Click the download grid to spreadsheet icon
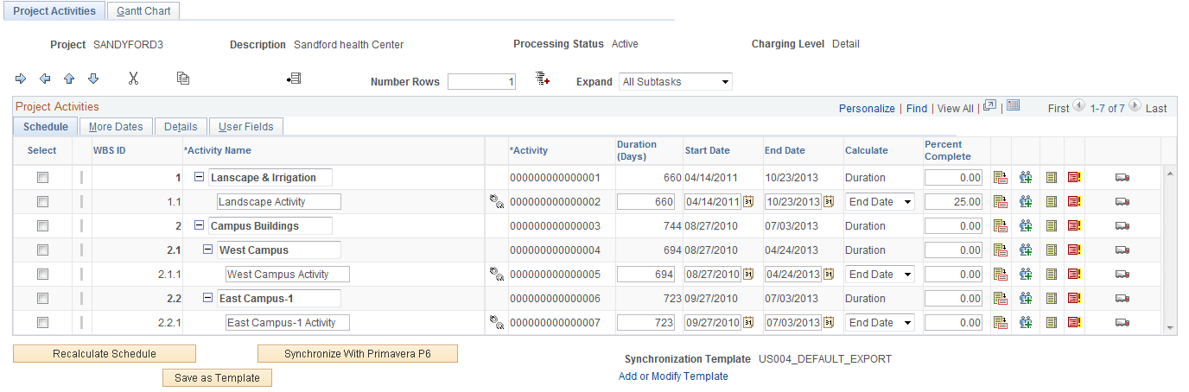The width and height of the screenshot is (1189, 392). pyautogui.click(x=1014, y=106)
